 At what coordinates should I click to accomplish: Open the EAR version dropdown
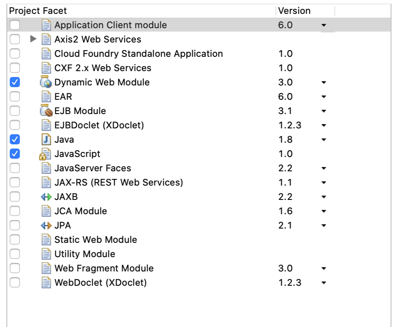tap(324, 97)
